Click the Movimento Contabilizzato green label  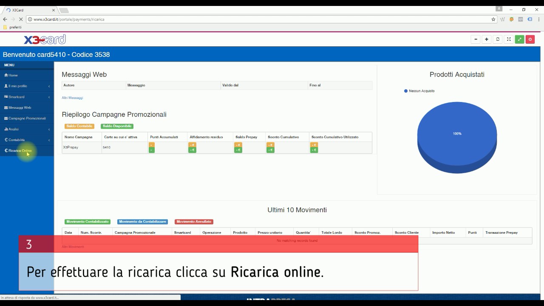87,221
